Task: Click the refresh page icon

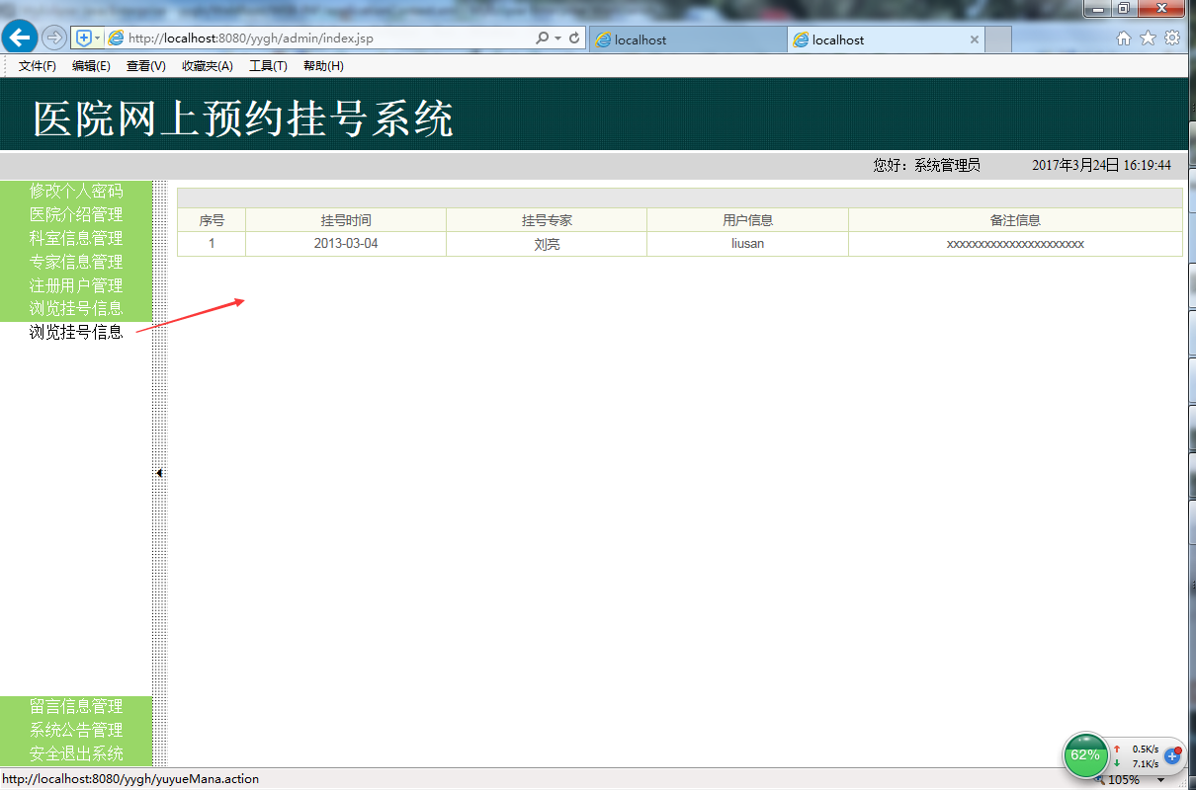Action: [574, 39]
